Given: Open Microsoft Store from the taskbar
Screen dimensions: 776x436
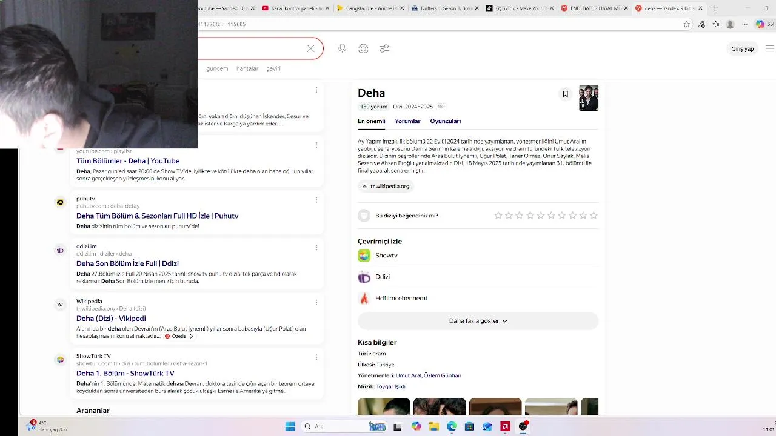Looking at the screenshot, I should [x=469, y=427].
